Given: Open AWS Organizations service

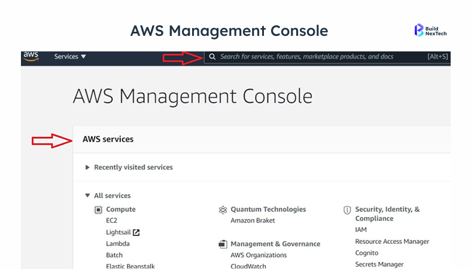Looking at the screenshot, I should click(x=259, y=255).
